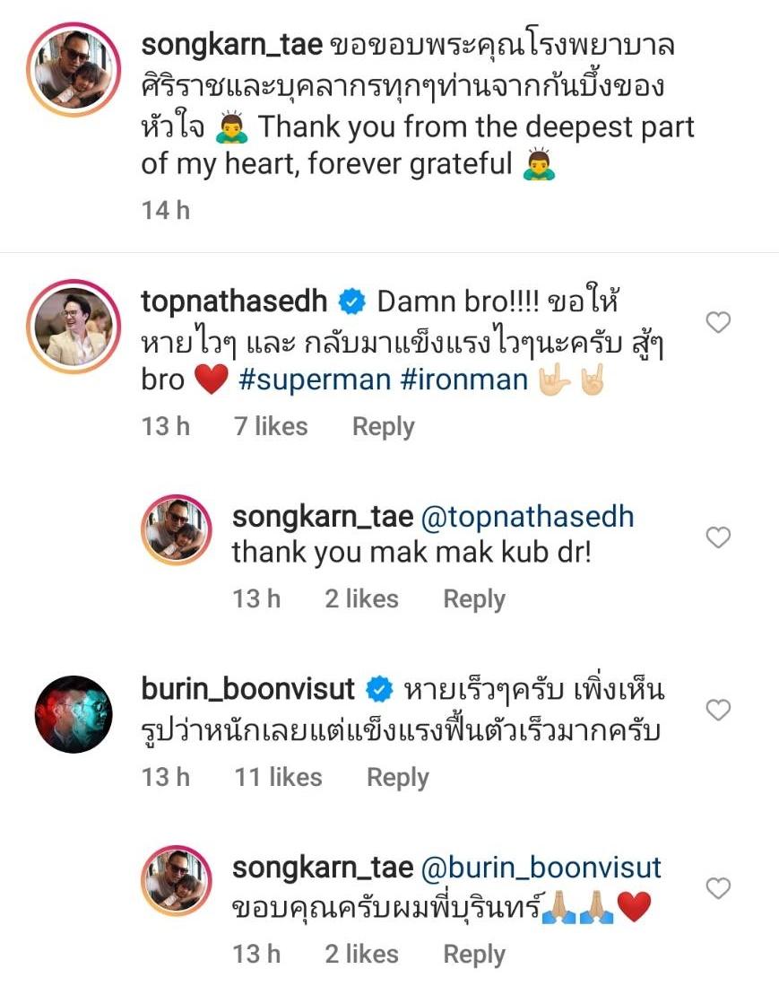Reply to topnathasedh's comment
The width and height of the screenshot is (779, 995).
click(x=383, y=426)
